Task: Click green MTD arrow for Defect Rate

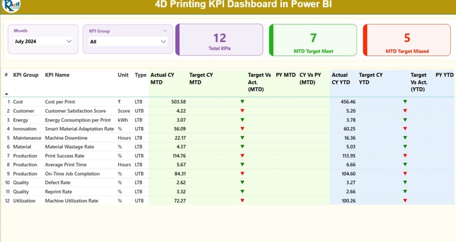Action: tap(242, 182)
